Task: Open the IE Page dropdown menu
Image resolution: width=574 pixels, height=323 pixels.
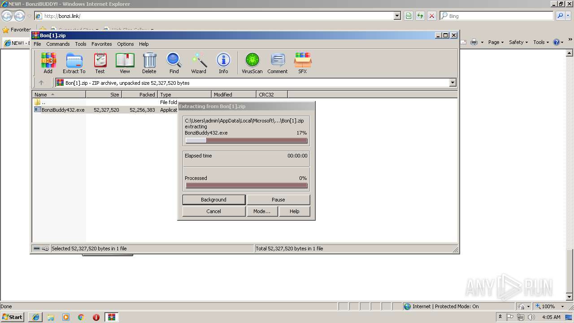Action: point(496,42)
